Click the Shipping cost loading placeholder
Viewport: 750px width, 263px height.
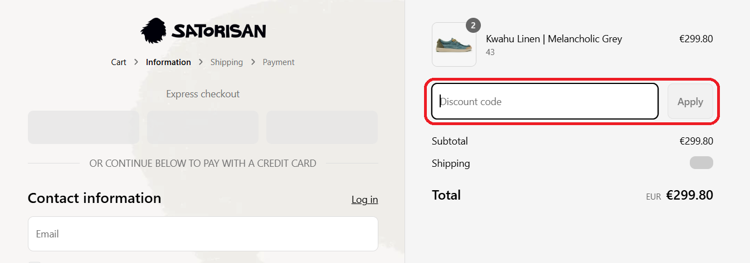coord(701,163)
